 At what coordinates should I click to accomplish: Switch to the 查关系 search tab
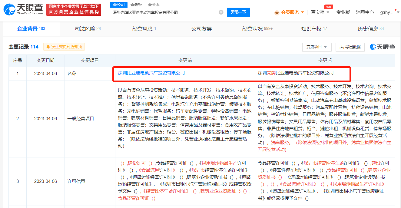(154, 5)
